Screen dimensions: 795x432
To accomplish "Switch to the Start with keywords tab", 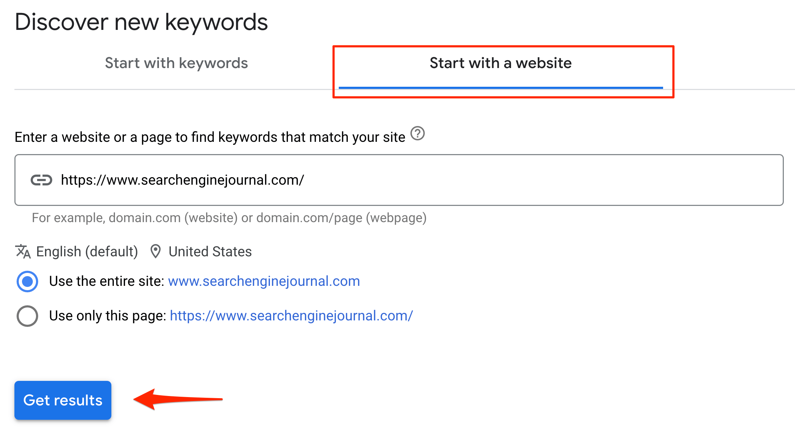I will tap(176, 63).
